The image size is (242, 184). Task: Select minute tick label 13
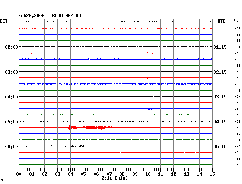point(187,174)
